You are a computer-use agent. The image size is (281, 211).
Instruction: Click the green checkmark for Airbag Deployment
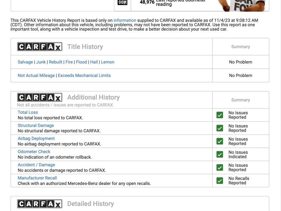(x=220, y=141)
